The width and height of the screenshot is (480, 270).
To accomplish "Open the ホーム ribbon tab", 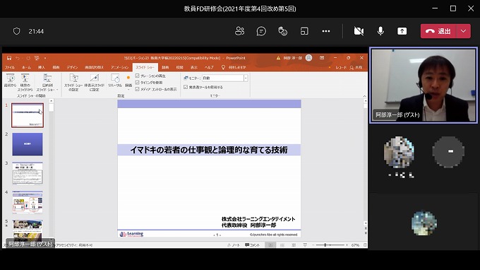I will [x=26, y=67].
